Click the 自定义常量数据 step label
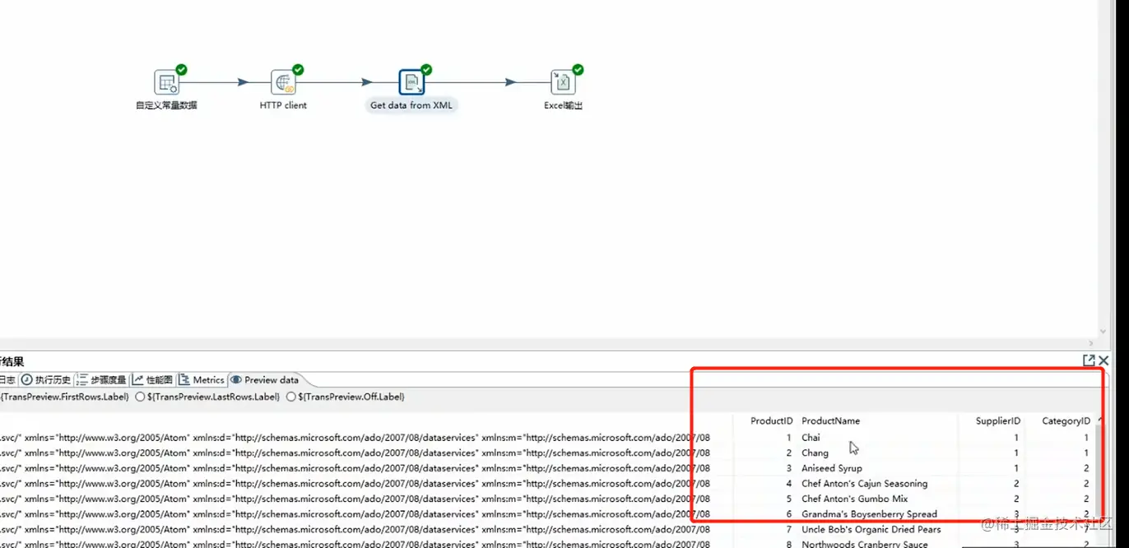This screenshot has height=548, width=1129. [166, 105]
